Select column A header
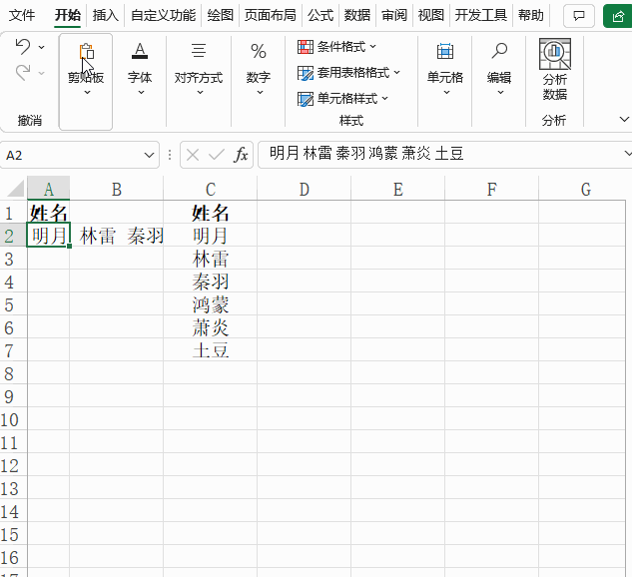Viewport: 632px width, 577px height. coord(48,189)
